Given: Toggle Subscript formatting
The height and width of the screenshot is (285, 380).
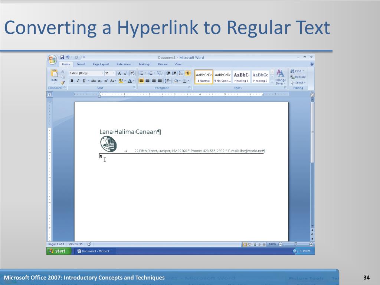Looking at the screenshot, I should [99, 81].
